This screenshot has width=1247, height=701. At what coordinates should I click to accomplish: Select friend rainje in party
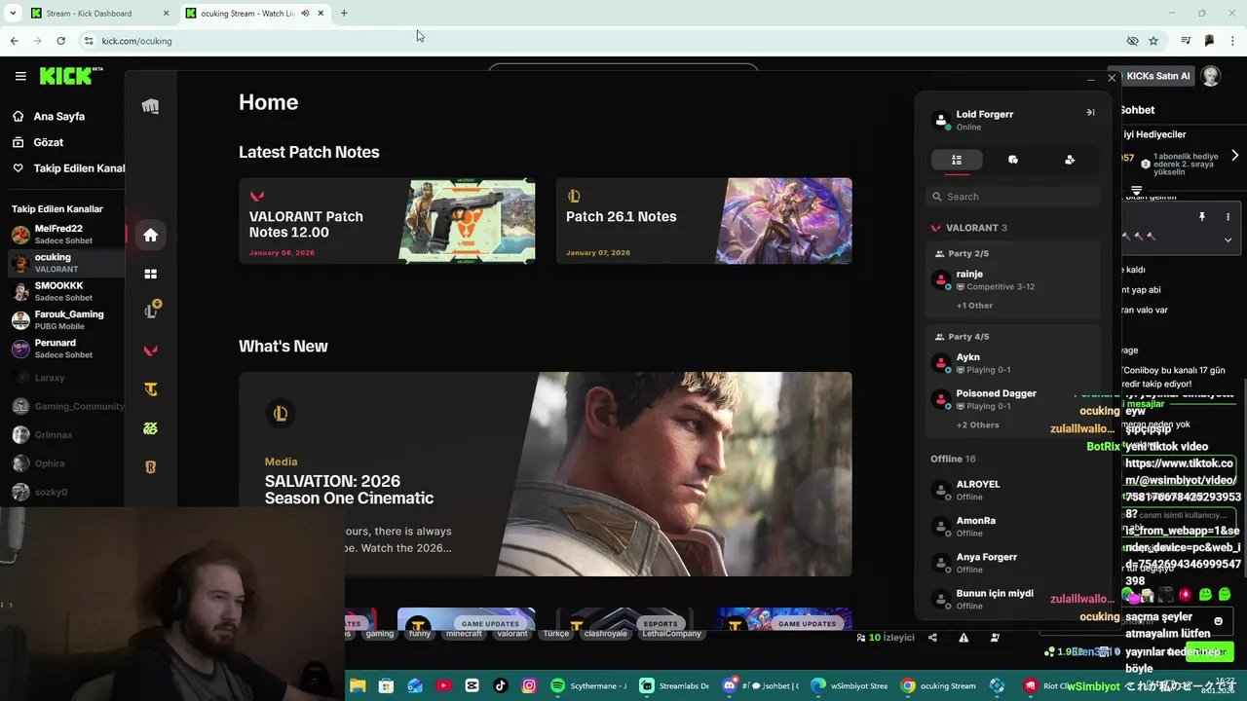pyautogui.click(x=1013, y=280)
